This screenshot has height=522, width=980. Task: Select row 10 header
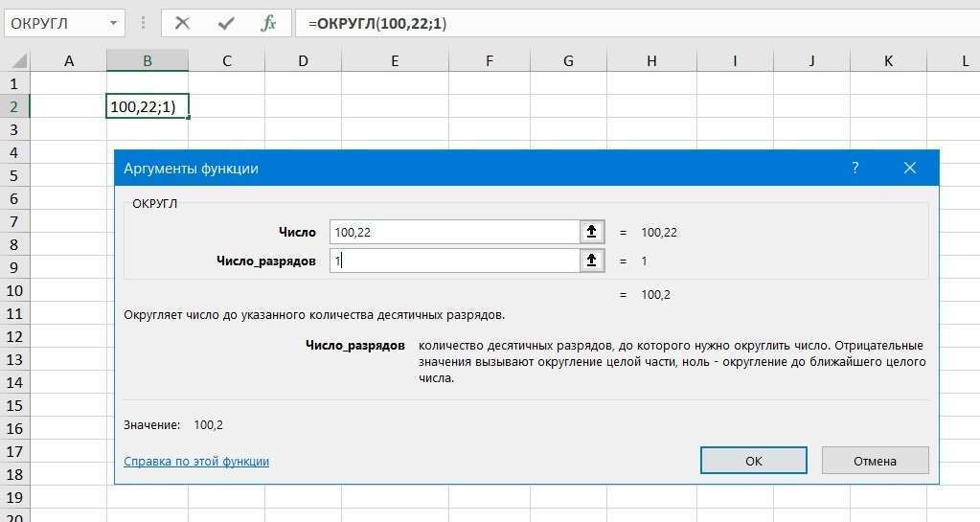14,291
